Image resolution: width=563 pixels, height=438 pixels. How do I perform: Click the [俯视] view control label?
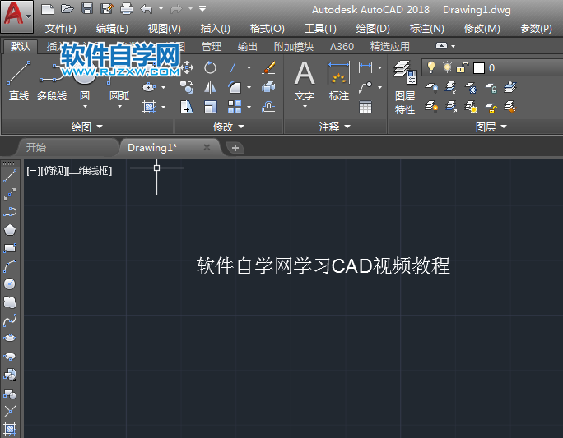tap(54, 171)
